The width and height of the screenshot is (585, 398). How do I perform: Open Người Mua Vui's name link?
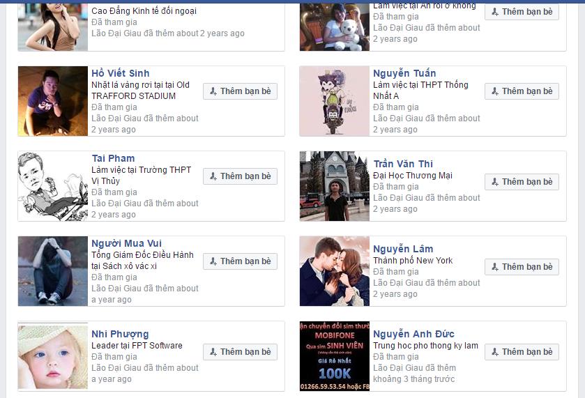126,243
